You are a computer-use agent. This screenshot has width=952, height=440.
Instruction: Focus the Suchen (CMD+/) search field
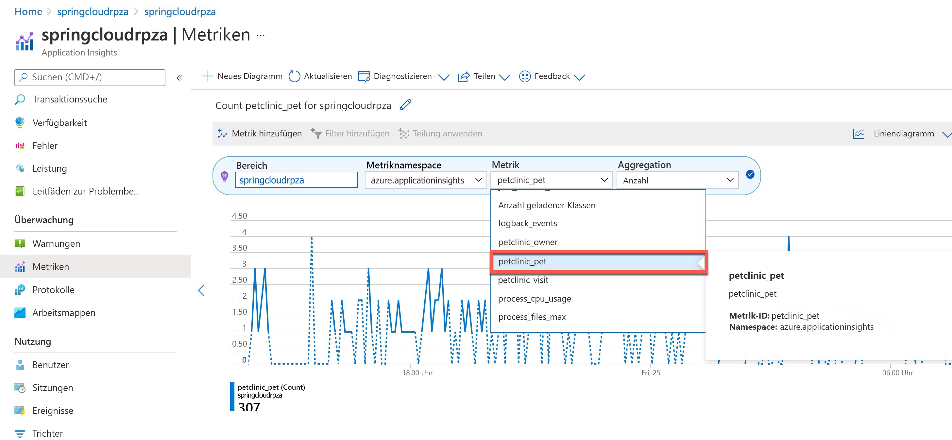tap(90, 77)
